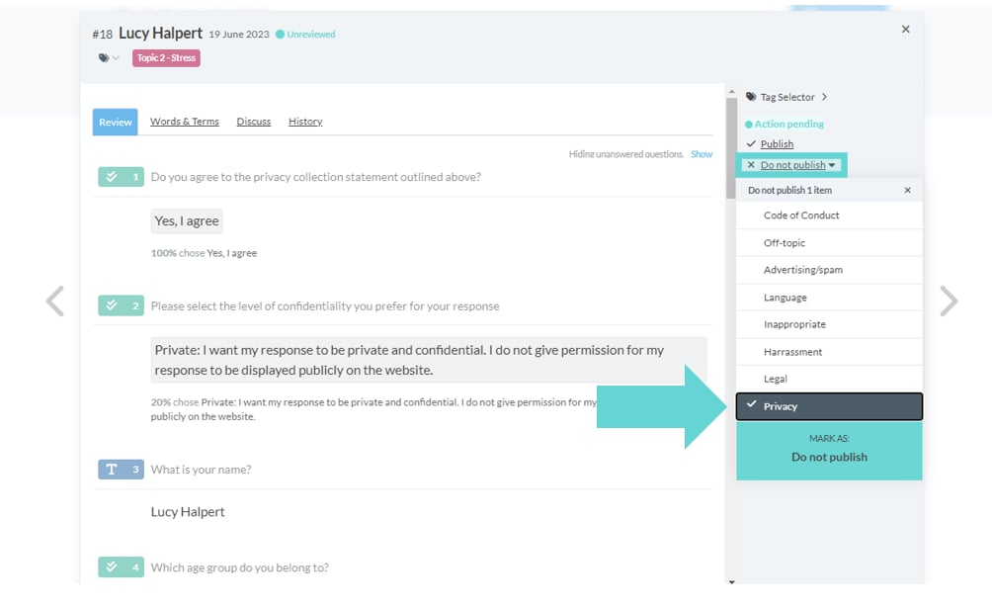Screen dimensions: 992x607
Task: Click the Topic 2 - Stress tag
Action: click(x=166, y=57)
